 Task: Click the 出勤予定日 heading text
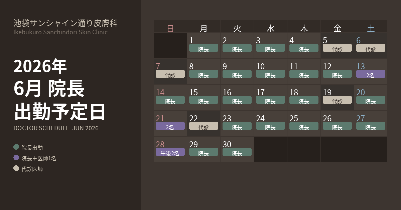pyautogui.click(x=59, y=112)
